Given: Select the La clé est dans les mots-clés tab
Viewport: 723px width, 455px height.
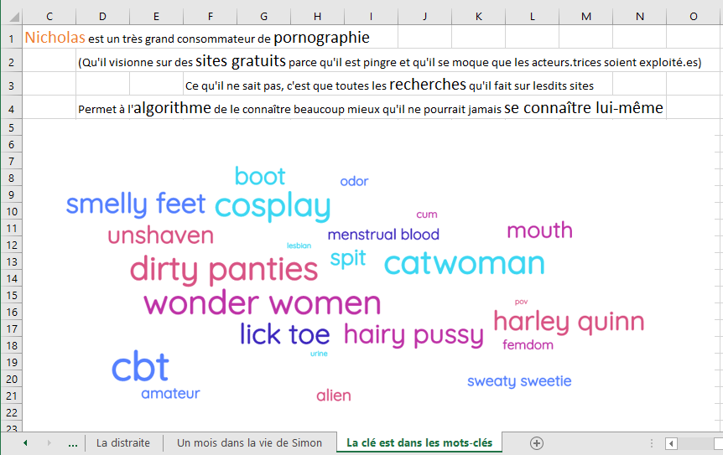Looking at the screenshot, I should 419,442.
